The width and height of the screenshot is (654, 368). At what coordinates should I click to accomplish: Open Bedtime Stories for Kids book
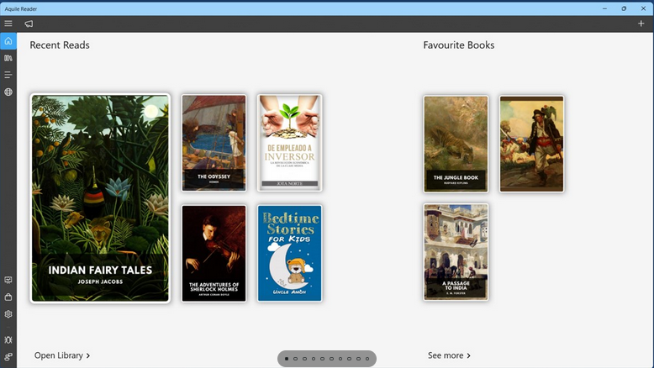click(289, 254)
